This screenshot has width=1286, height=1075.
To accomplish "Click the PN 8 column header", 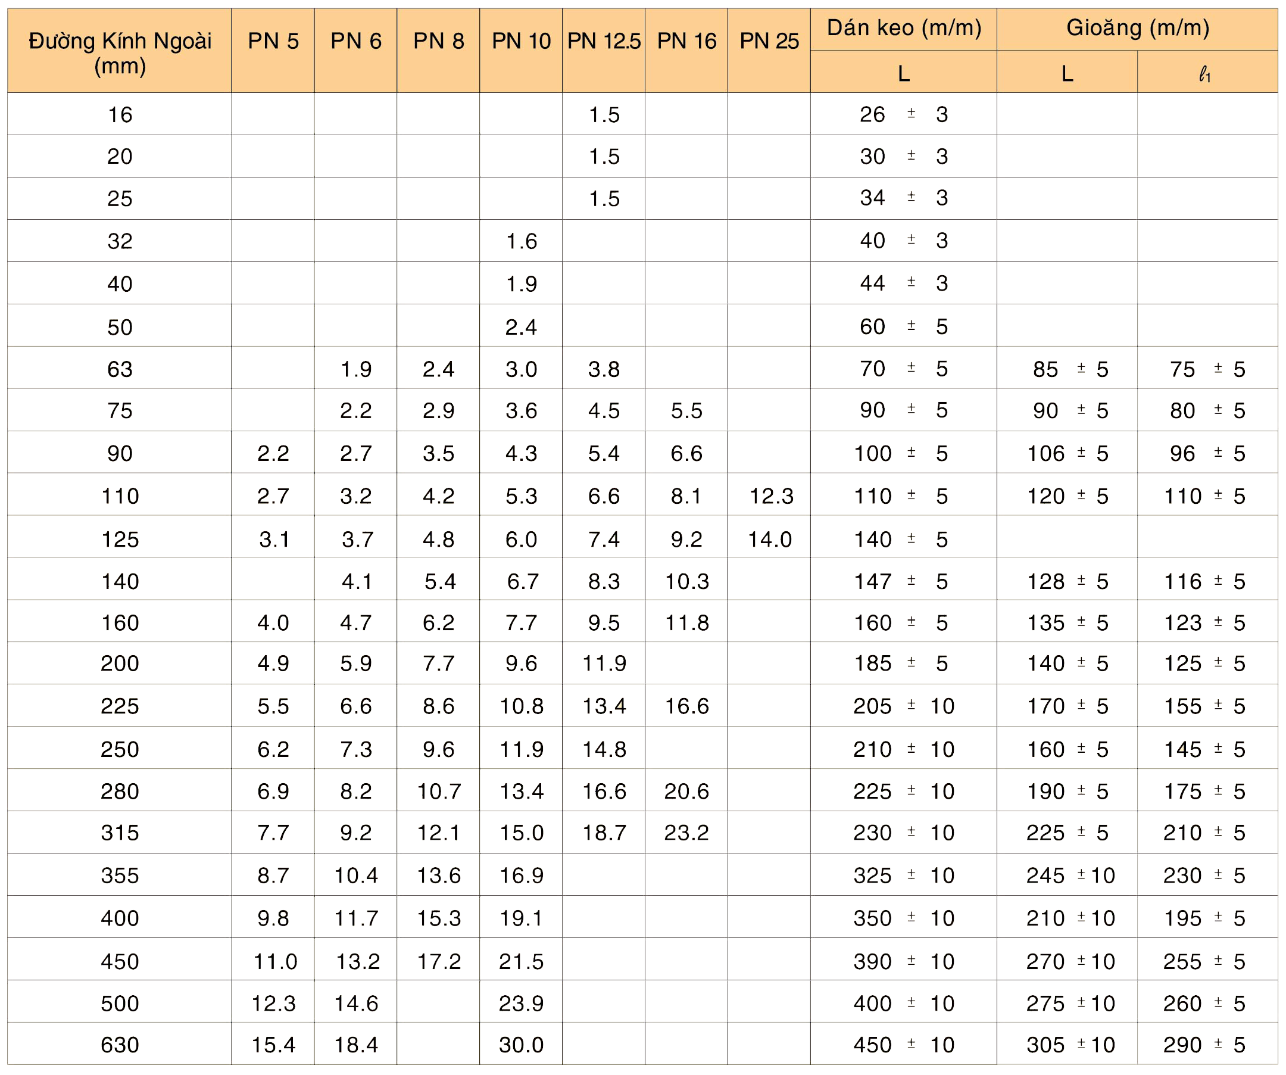I will tap(438, 41).
